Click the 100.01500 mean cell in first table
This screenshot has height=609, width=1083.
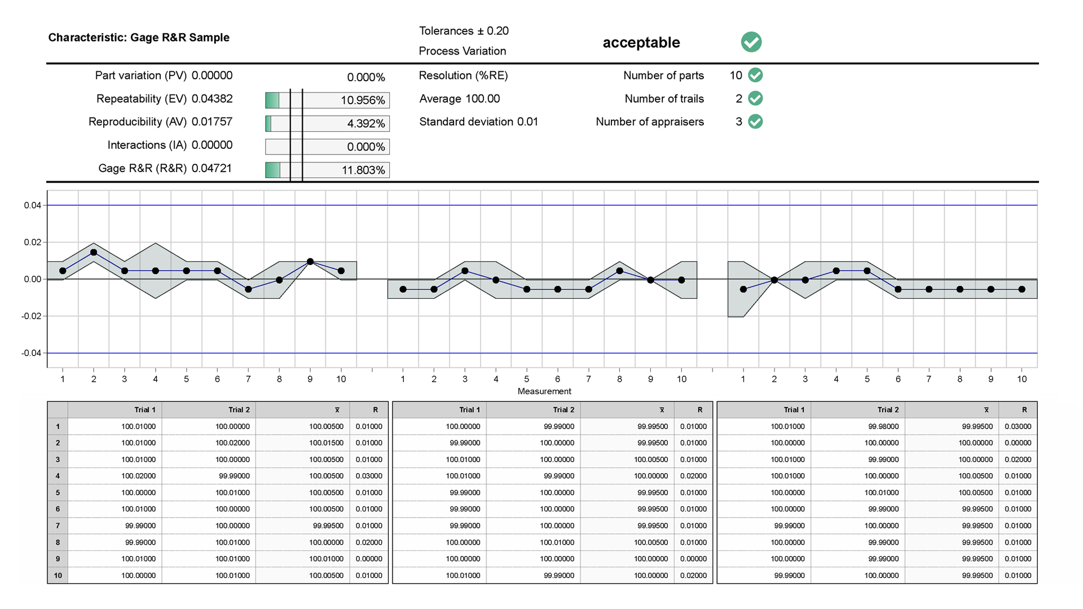click(x=325, y=443)
